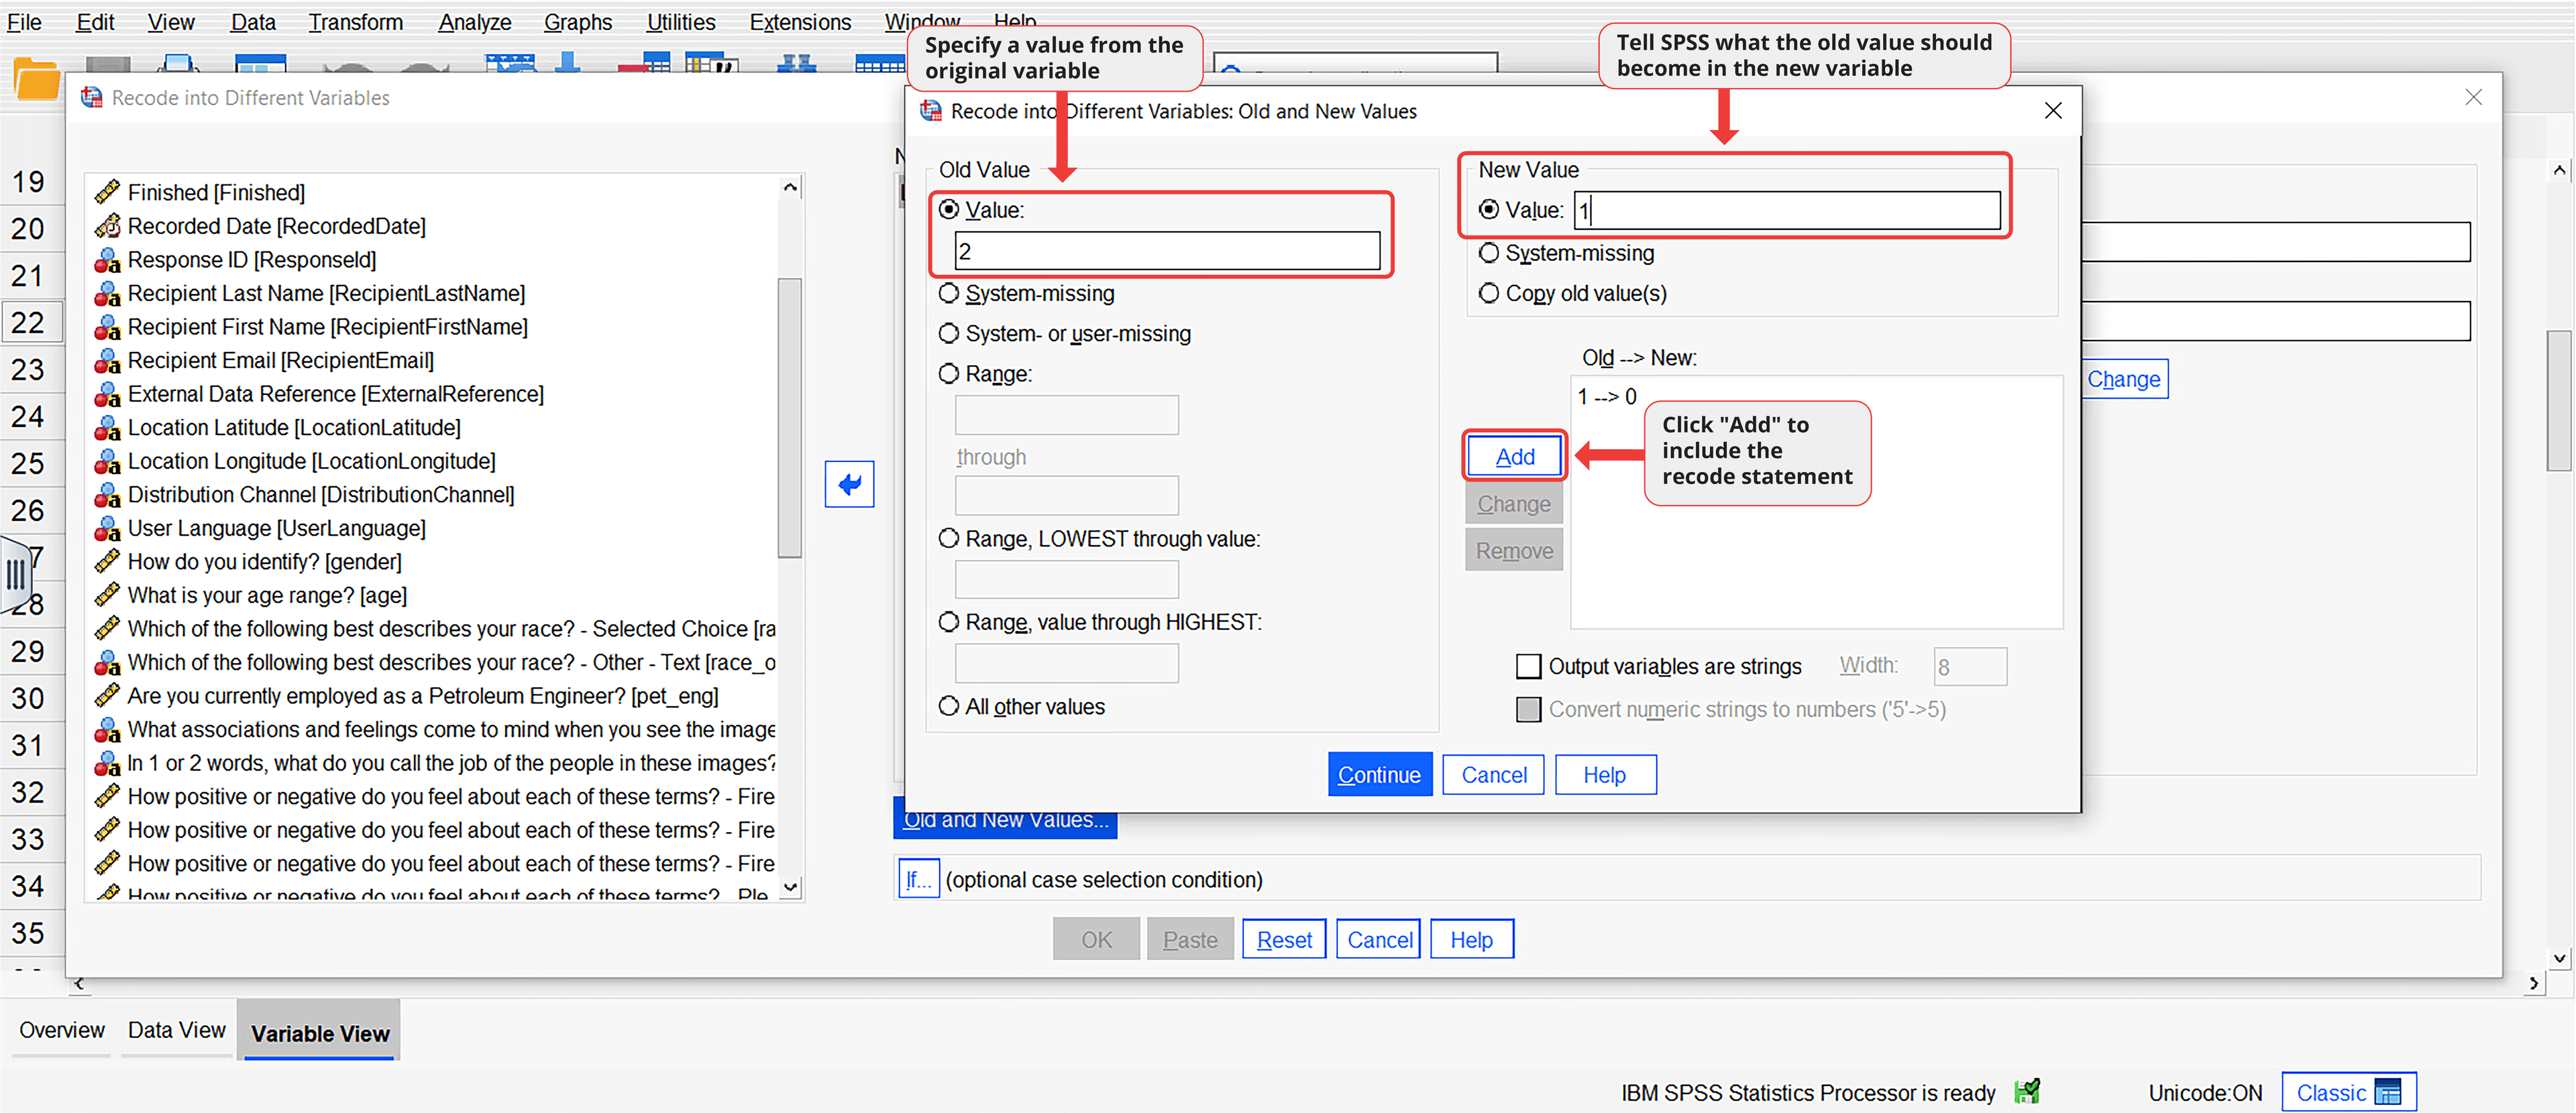
Task: Click the If... condition button
Action: (x=918, y=879)
